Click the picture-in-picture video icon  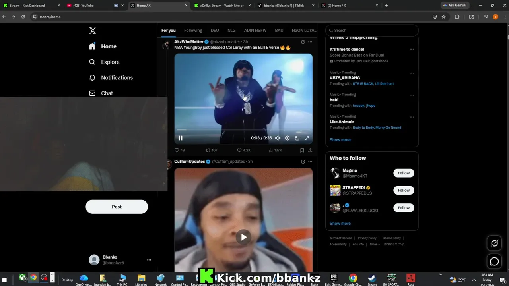[297, 138]
